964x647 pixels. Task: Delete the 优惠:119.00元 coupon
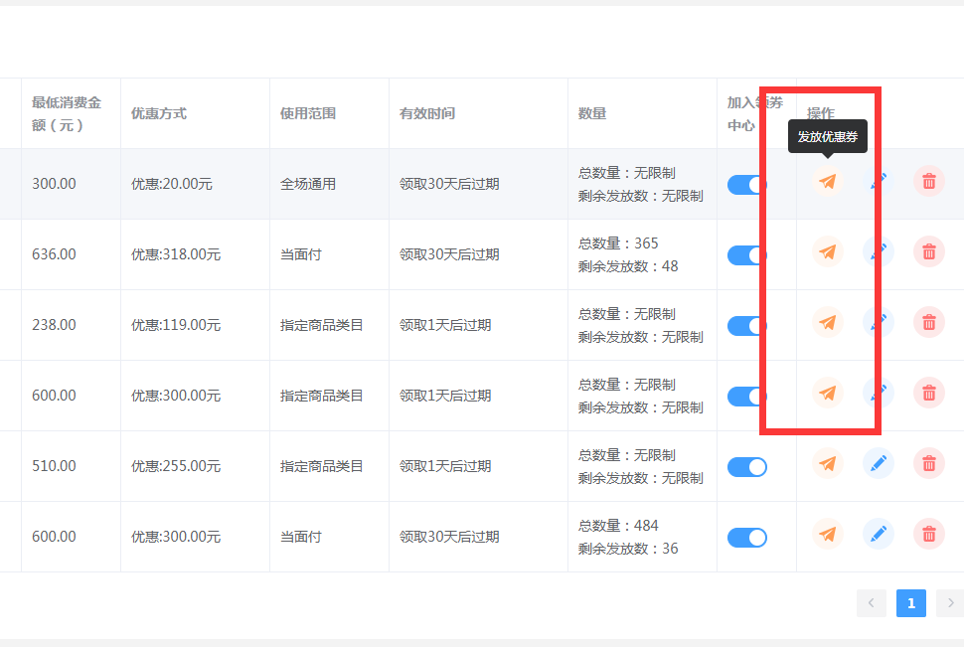929,322
